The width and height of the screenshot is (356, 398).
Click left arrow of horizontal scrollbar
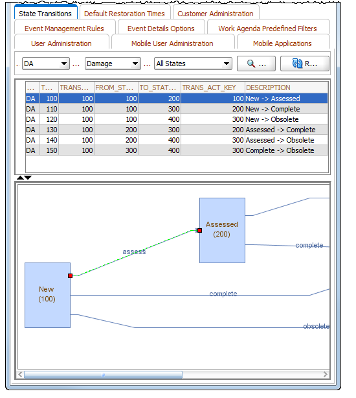pyautogui.click(x=20, y=375)
